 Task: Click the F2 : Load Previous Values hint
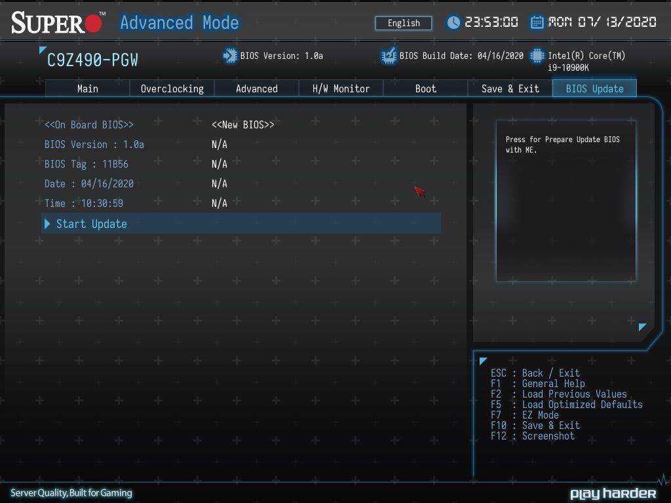(x=558, y=394)
